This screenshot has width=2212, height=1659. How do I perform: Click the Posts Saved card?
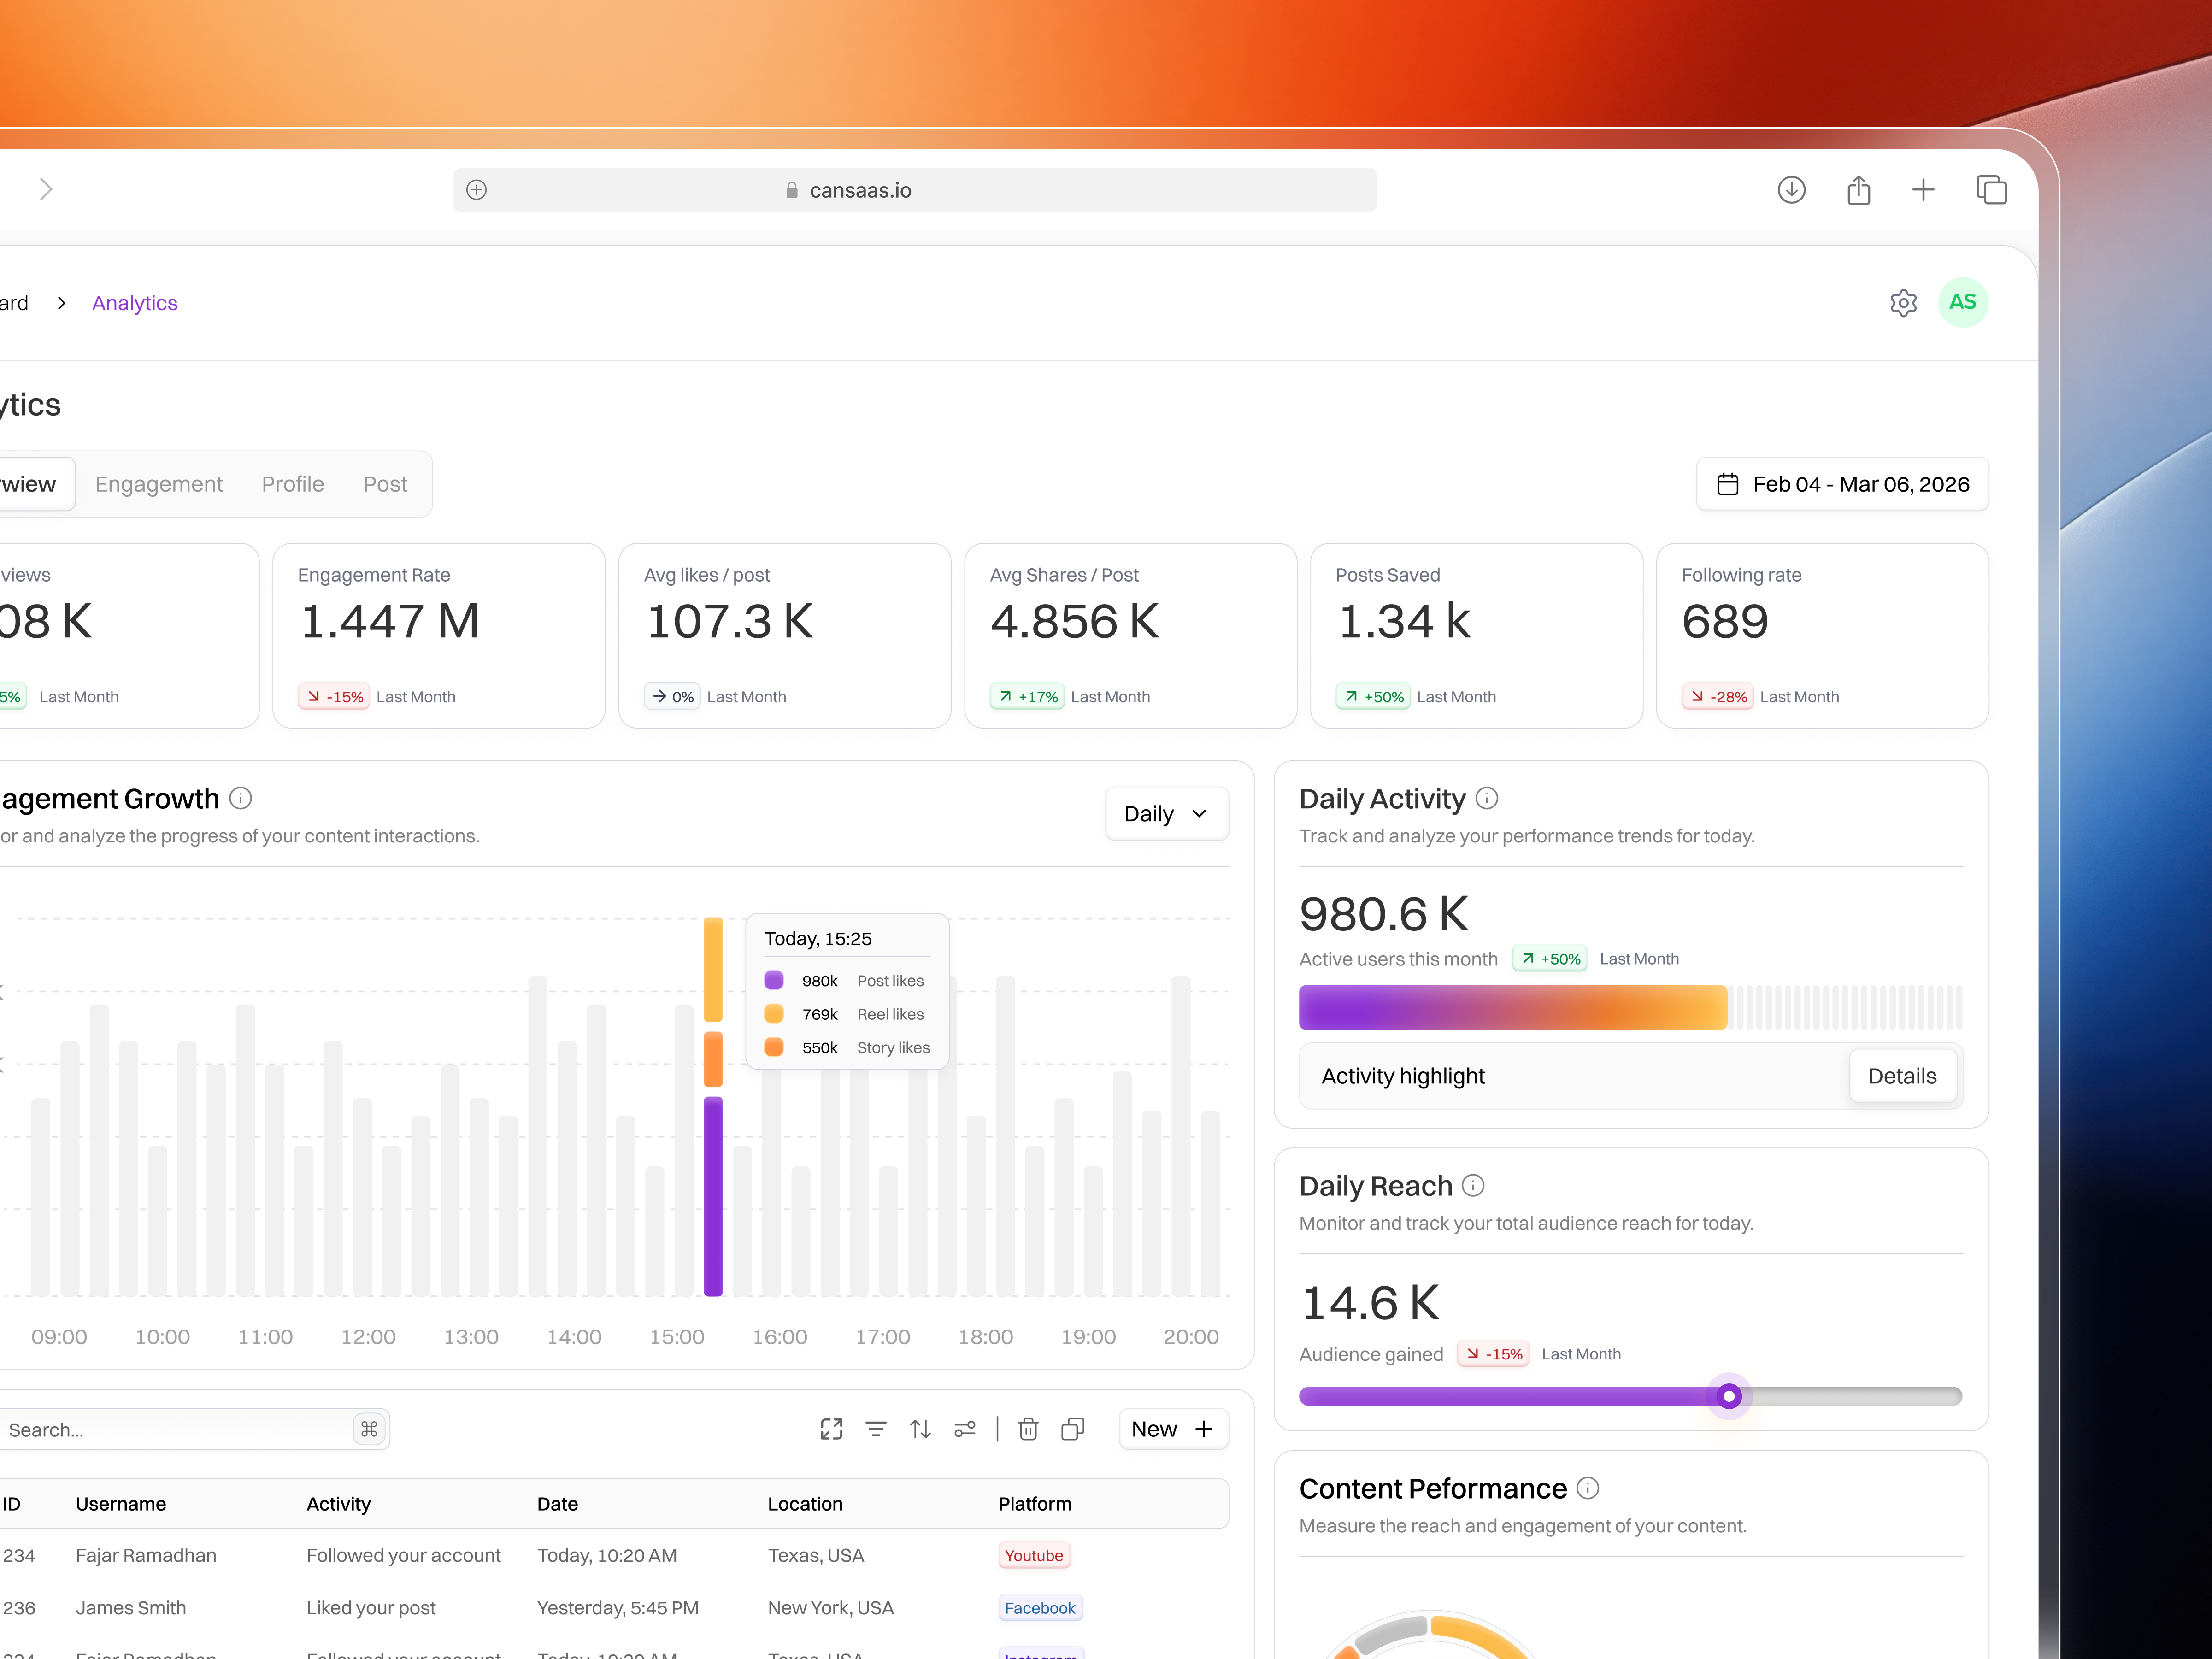(x=1477, y=635)
